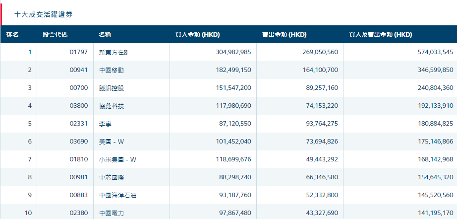Click buy amount 118,699,676

(x=233, y=159)
